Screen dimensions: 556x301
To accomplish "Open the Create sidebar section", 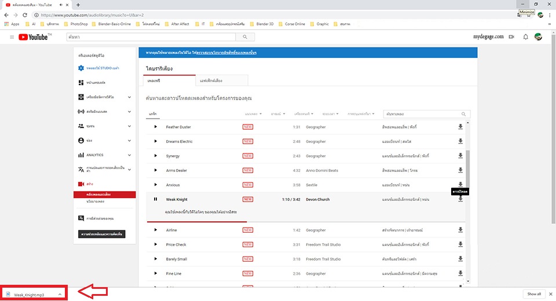I will click(x=85, y=184).
